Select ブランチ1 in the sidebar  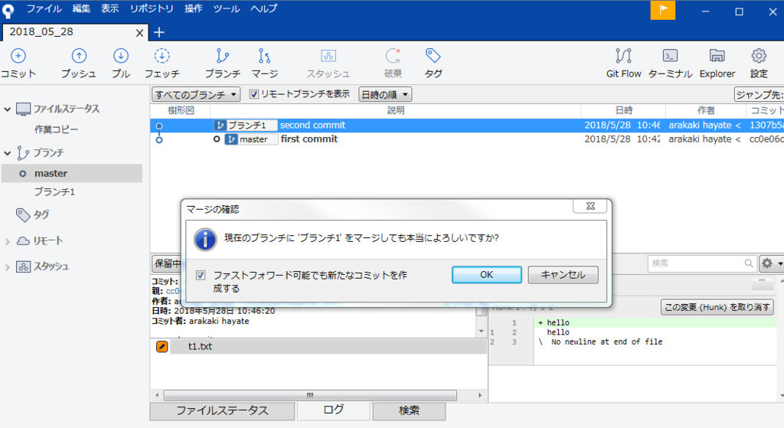(x=54, y=192)
